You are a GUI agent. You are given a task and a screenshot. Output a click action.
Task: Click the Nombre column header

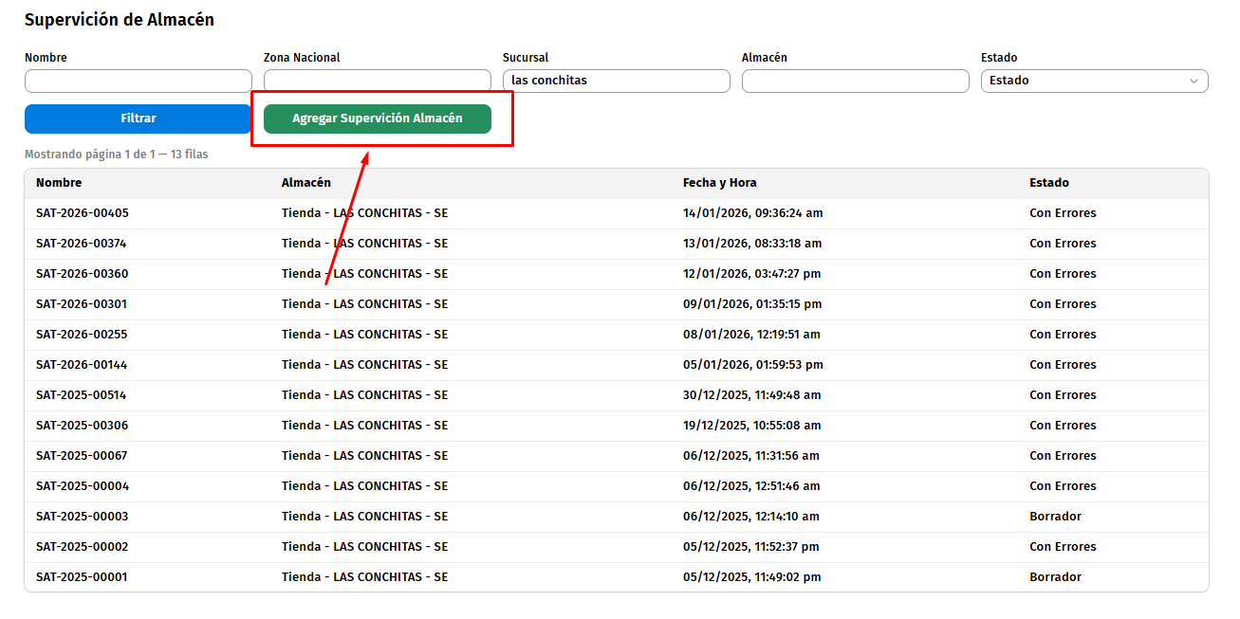(x=59, y=183)
